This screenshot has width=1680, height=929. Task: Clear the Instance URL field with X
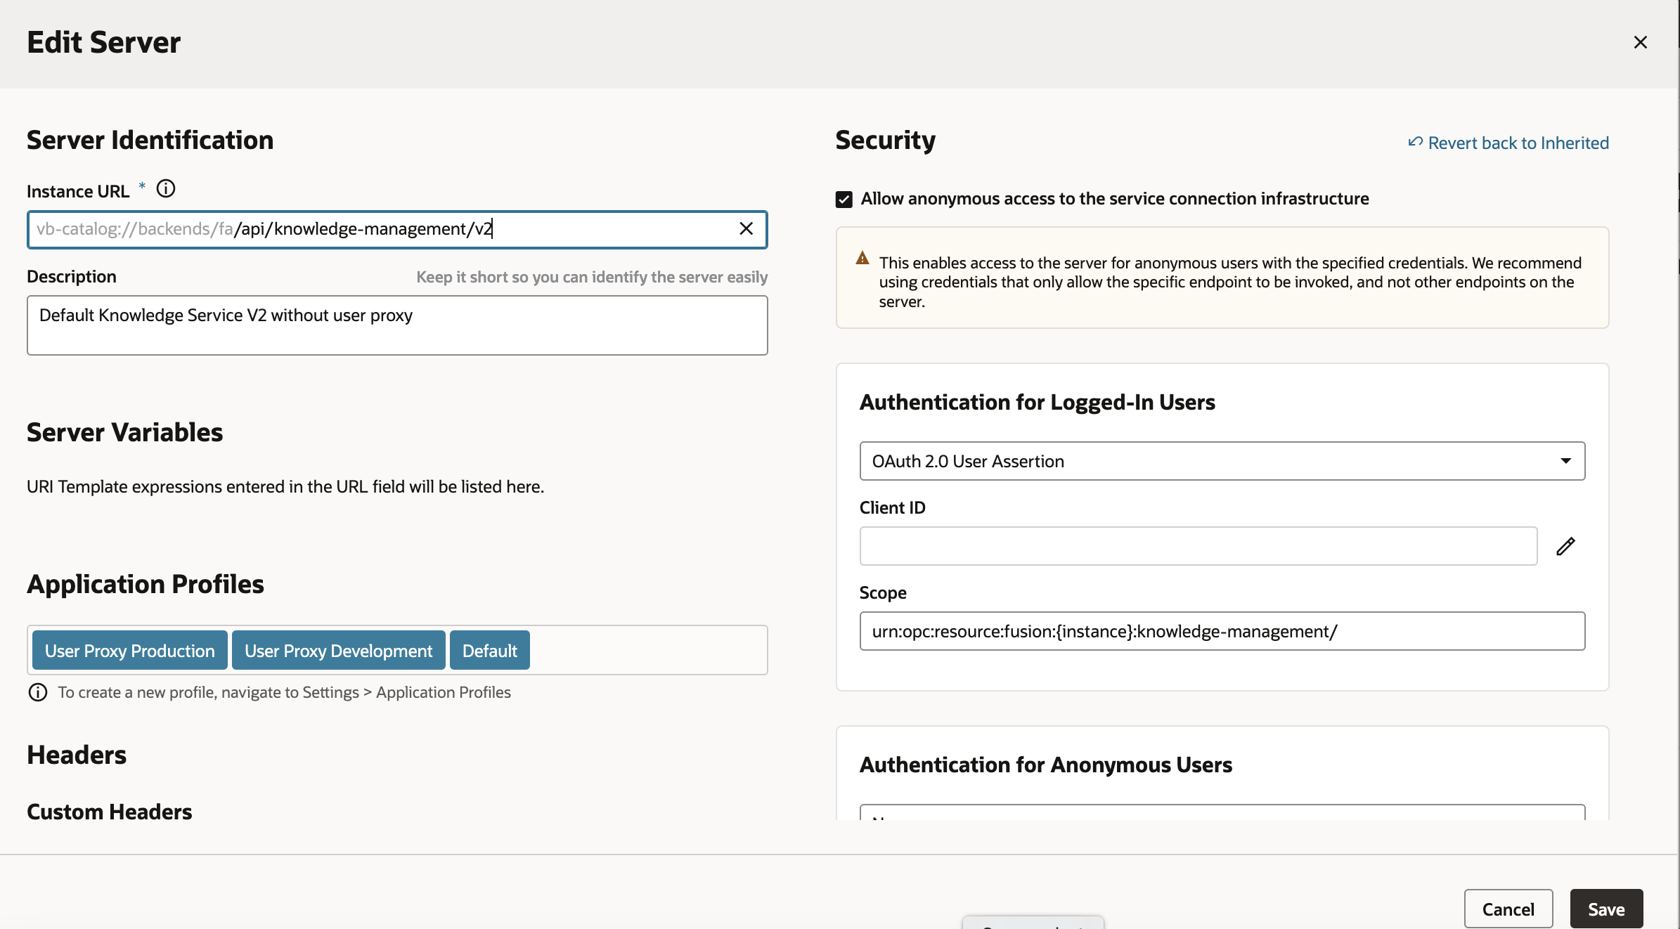click(x=746, y=229)
